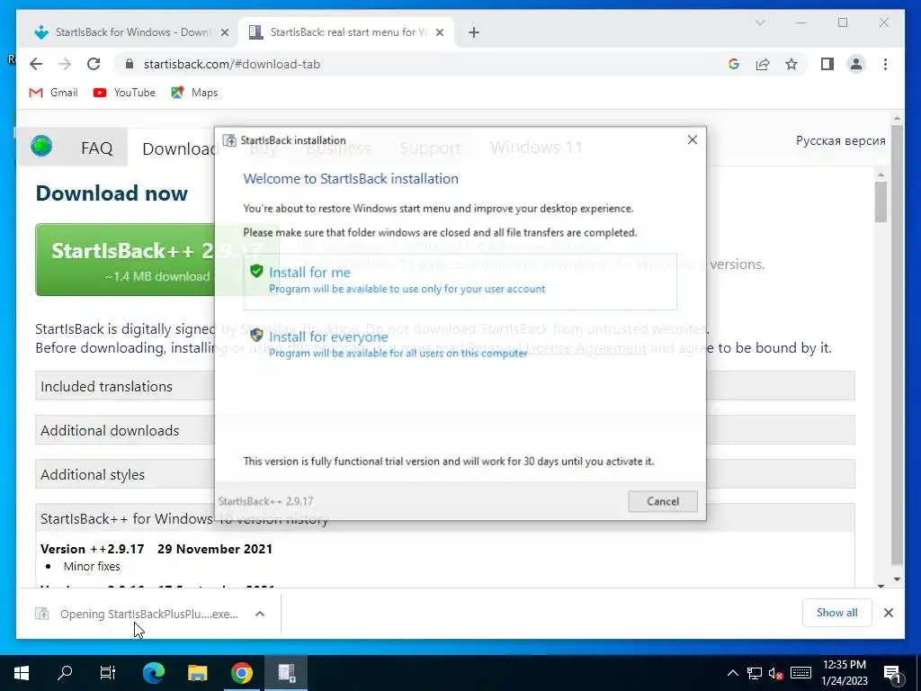Click the muted volume tray icon
Viewport: 921px width, 691px height.
coord(776,673)
